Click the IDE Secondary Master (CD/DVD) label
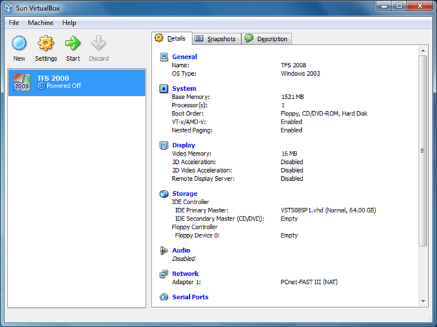The height and width of the screenshot is (327, 437). click(220, 218)
